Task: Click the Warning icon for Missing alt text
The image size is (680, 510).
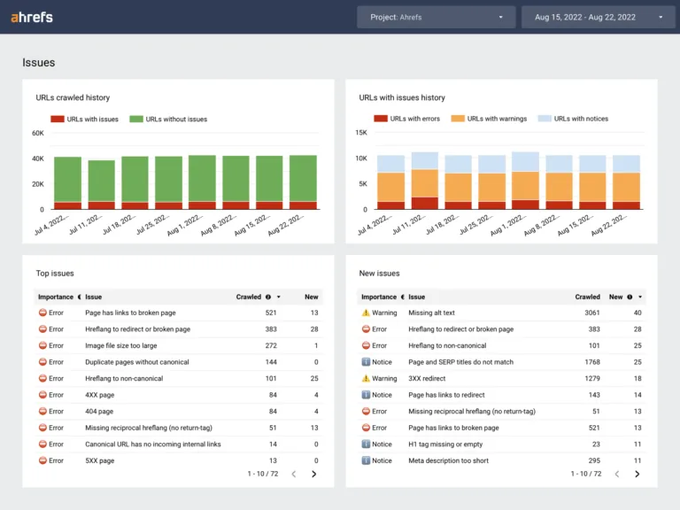Action: pos(366,313)
